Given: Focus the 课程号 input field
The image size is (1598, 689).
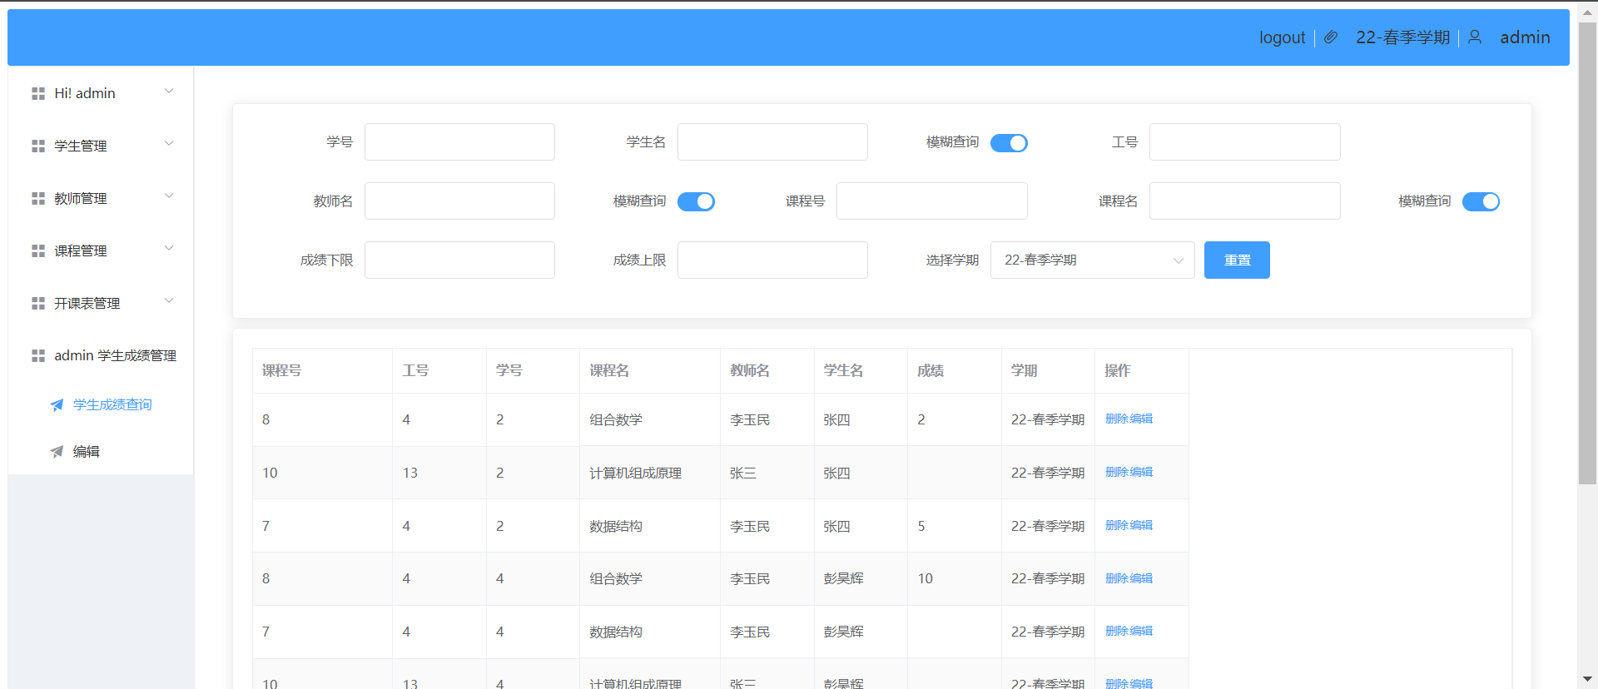Looking at the screenshot, I should point(931,201).
